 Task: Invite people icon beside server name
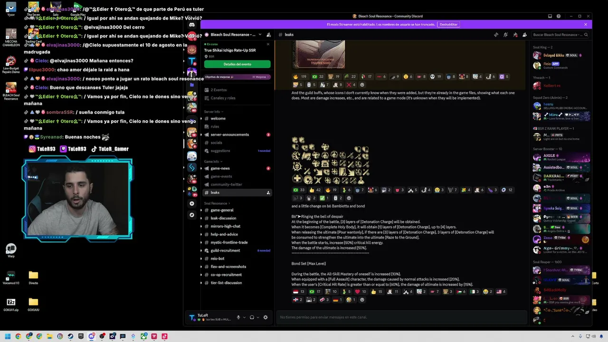[268, 35]
